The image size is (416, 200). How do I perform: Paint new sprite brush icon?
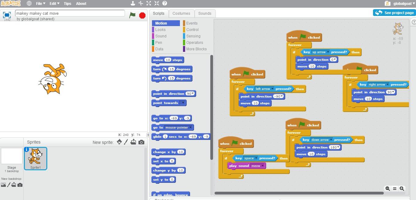[126, 142]
